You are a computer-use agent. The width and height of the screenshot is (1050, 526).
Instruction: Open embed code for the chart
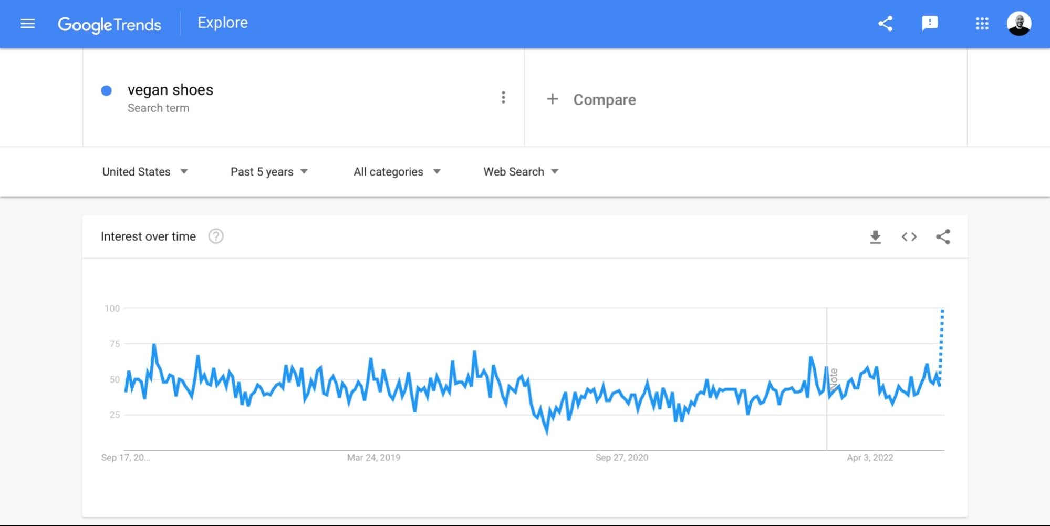coord(909,237)
